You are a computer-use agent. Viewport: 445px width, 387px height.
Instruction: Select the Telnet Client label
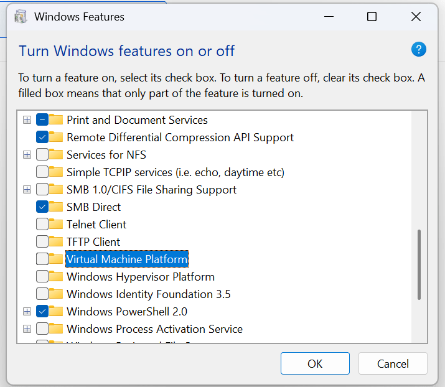coord(96,225)
